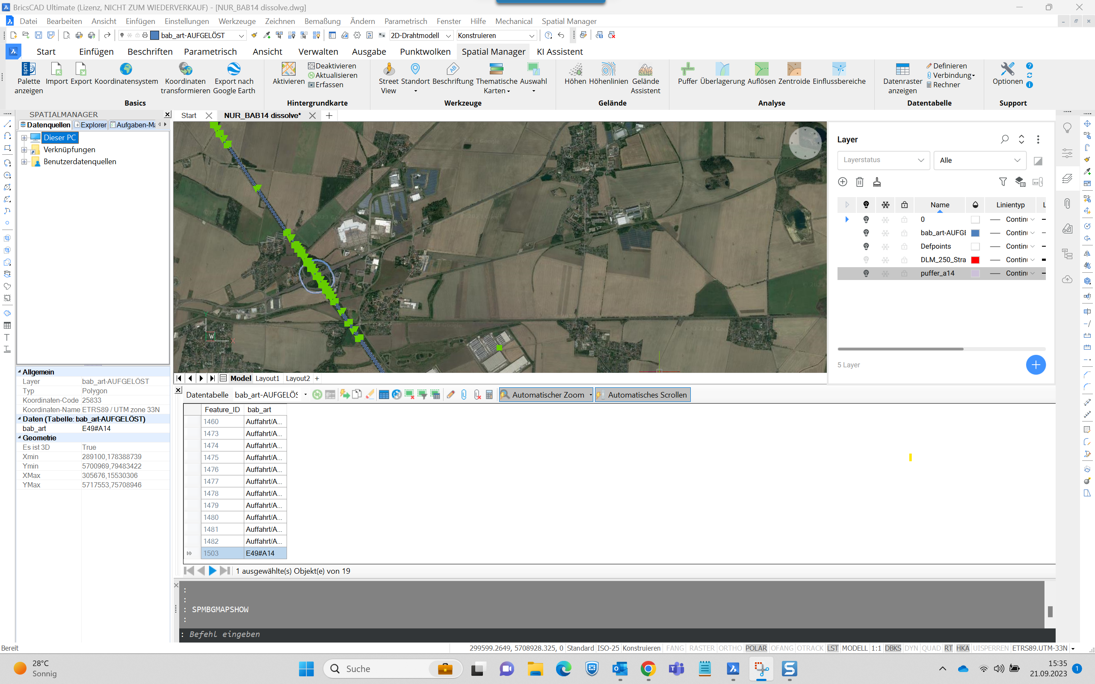The height and width of the screenshot is (684, 1095).
Task: Toggle POLAR mode in the status bar
Action: point(756,648)
